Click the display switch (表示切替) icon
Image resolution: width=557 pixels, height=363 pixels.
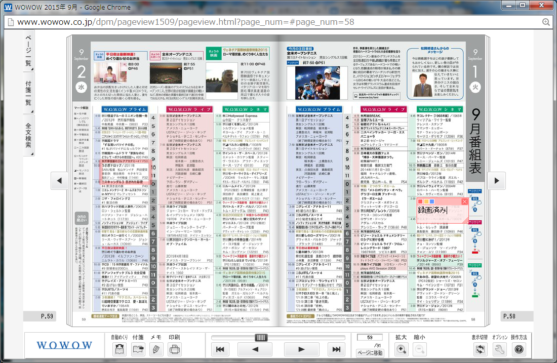click(x=480, y=349)
